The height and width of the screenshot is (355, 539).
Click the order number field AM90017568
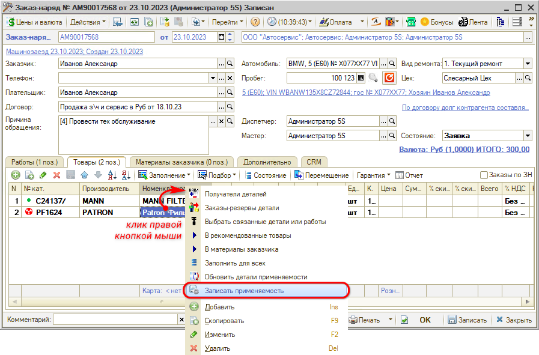pos(106,37)
